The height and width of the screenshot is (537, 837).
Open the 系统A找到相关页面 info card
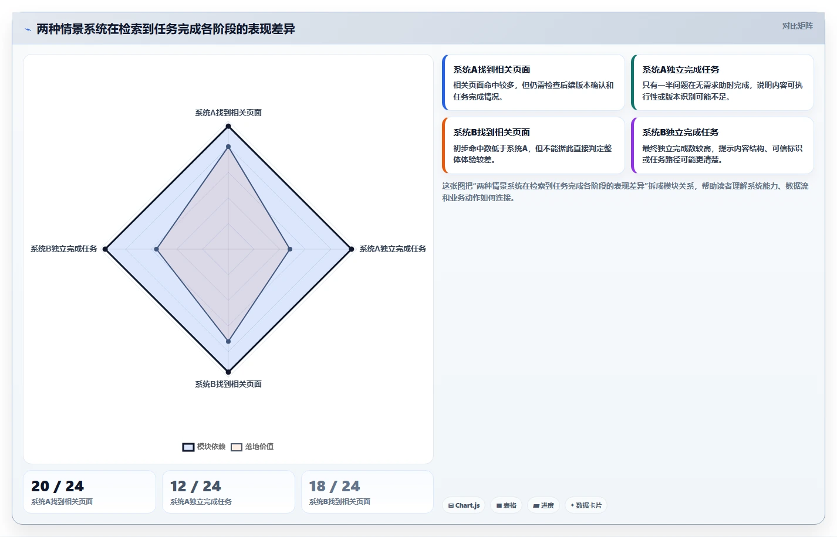pyautogui.click(x=533, y=82)
